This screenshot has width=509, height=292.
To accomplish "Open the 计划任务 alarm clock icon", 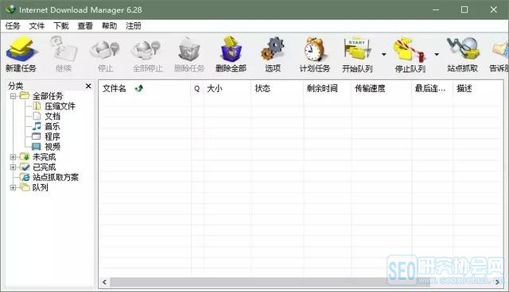I will tap(314, 50).
